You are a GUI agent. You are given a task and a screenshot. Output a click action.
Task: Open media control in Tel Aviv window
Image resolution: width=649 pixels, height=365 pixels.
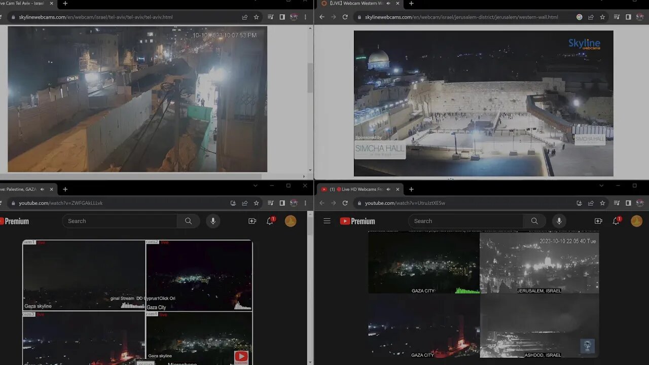pyautogui.click(x=271, y=17)
